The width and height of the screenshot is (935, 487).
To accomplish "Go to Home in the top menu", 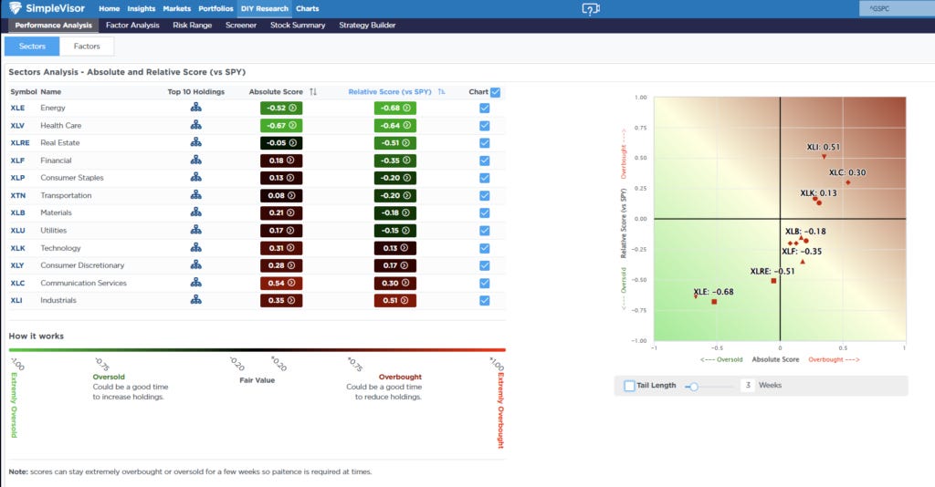I will coord(110,8).
